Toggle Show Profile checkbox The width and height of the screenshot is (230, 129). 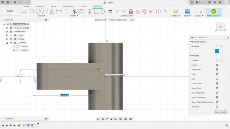point(217,83)
